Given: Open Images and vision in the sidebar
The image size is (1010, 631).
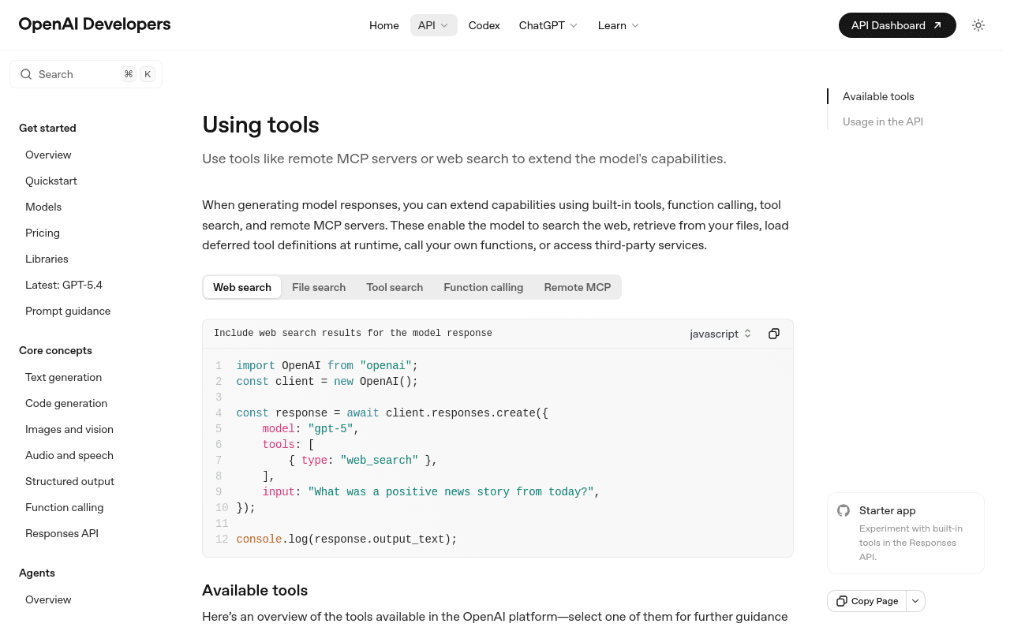Looking at the screenshot, I should pos(69,429).
